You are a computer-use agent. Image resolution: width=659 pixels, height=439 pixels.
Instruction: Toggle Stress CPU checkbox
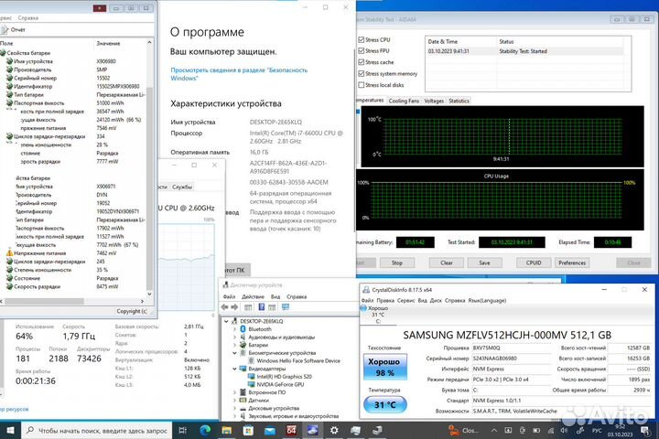[x=361, y=39]
